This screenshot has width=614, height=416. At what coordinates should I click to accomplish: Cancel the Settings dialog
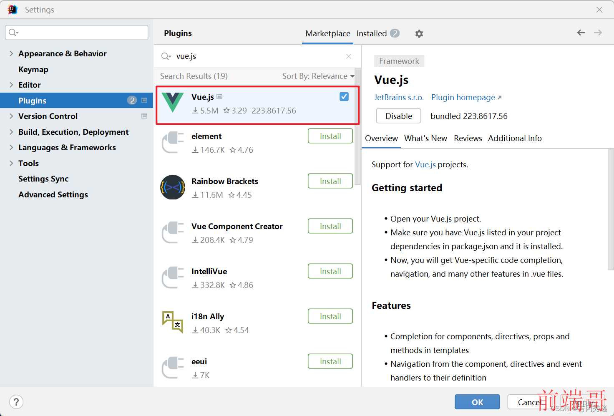530,402
